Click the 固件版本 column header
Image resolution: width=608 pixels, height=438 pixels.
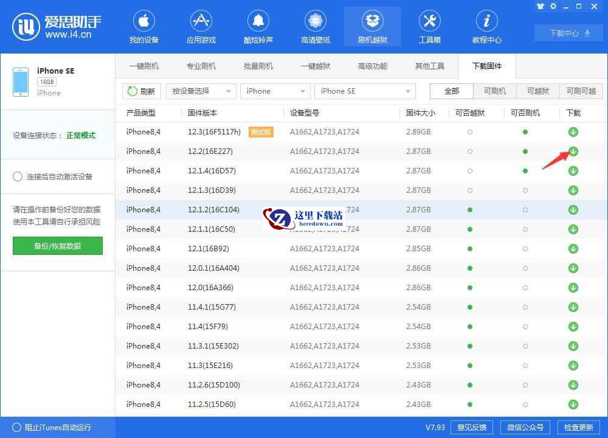coord(202,113)
